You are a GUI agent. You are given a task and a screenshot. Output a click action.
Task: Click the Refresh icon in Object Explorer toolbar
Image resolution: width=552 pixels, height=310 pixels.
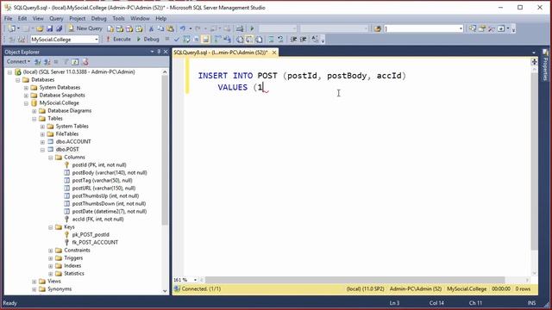pyautogui.click(x=75, y=62)
